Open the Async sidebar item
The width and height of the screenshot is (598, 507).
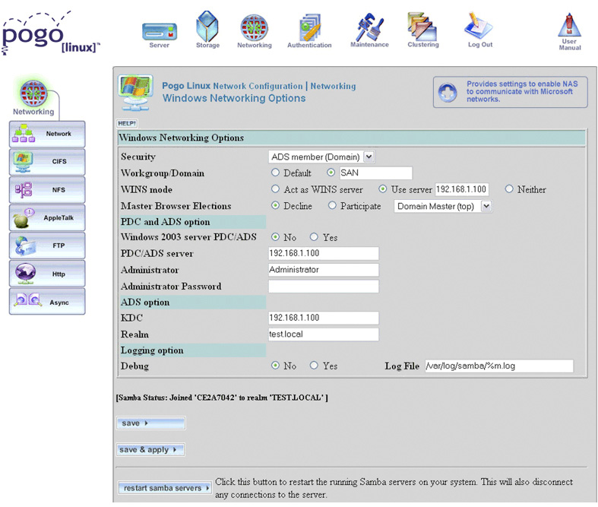[x=47, y=302]
